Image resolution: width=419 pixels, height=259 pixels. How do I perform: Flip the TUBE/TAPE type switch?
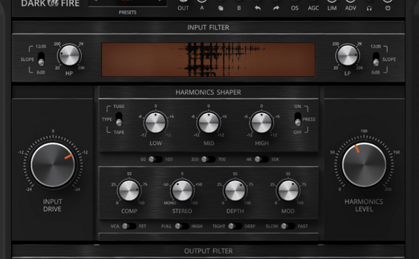(119, 119)
